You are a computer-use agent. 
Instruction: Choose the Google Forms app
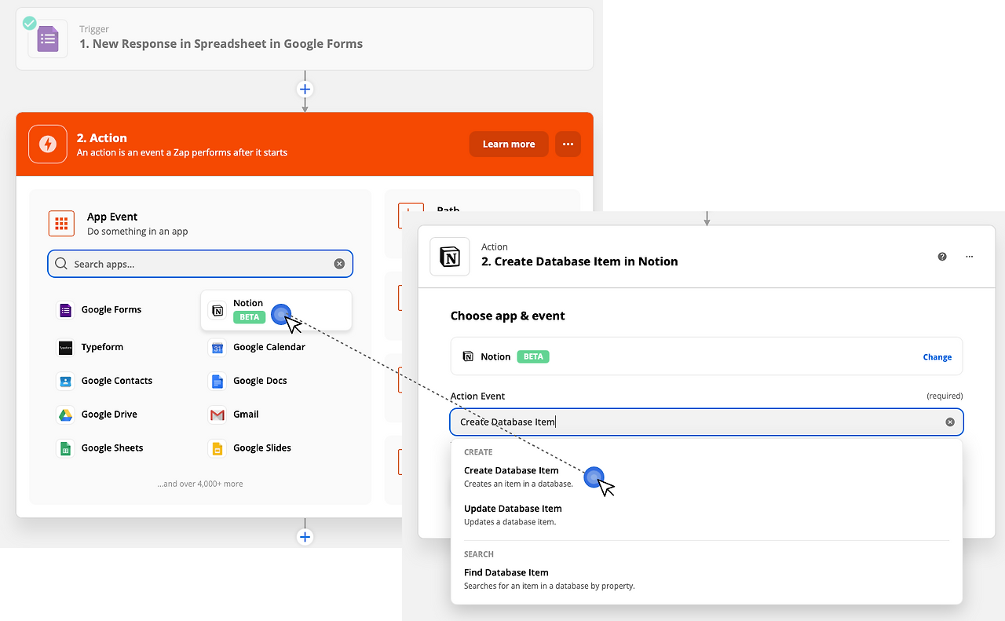click(x=100, y=310)
